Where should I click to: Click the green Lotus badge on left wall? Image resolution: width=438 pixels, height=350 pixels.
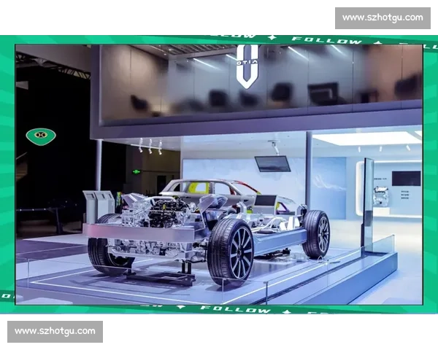pos(40,134)
